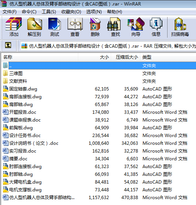Screen dimensions: 196x205
Task: Click the packed size value 470,838
Action: click(130, 198)
